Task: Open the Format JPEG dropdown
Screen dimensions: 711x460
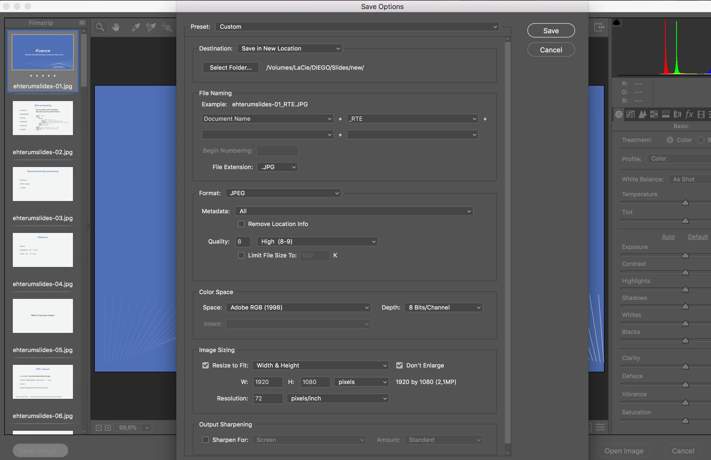Action: (283, 193)
